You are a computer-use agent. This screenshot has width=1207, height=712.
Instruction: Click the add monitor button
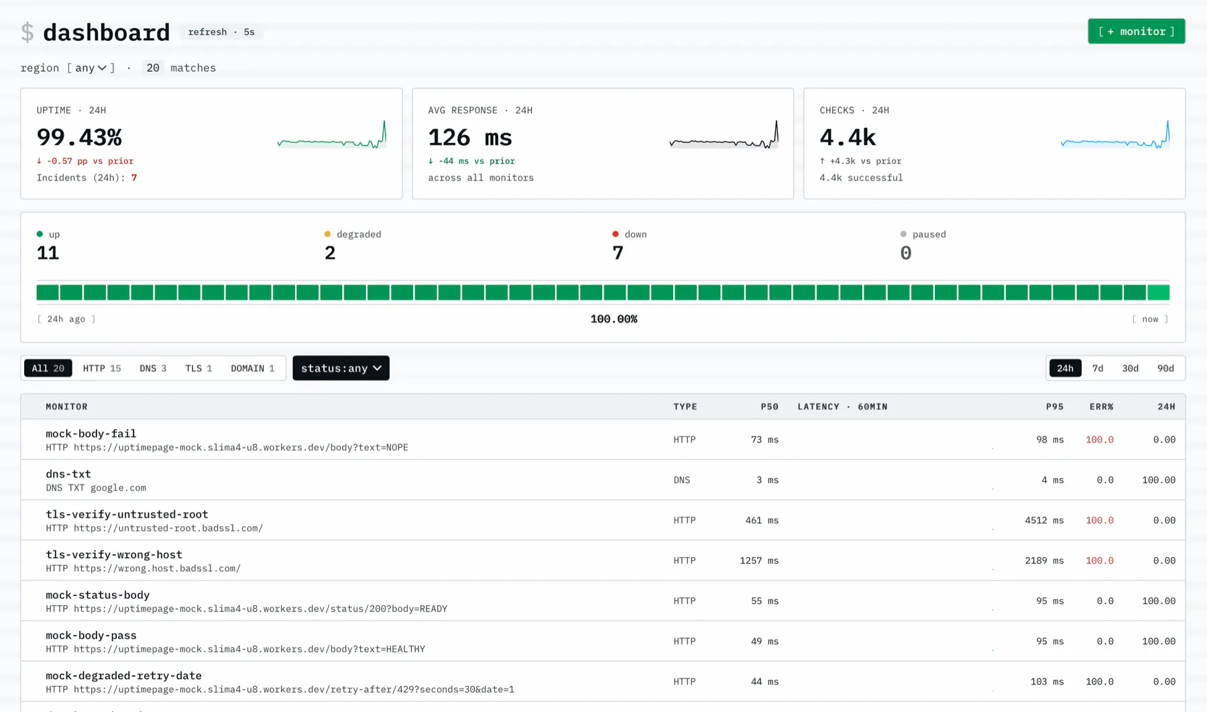click(x=1136, y=32)
